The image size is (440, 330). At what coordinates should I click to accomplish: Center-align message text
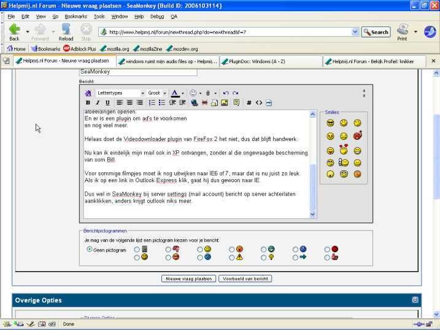point(129,102)
